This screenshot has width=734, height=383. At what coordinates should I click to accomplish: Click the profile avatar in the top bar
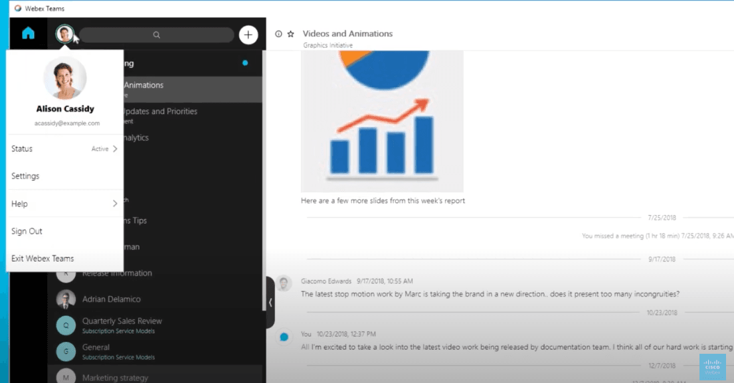click(64, 34)
